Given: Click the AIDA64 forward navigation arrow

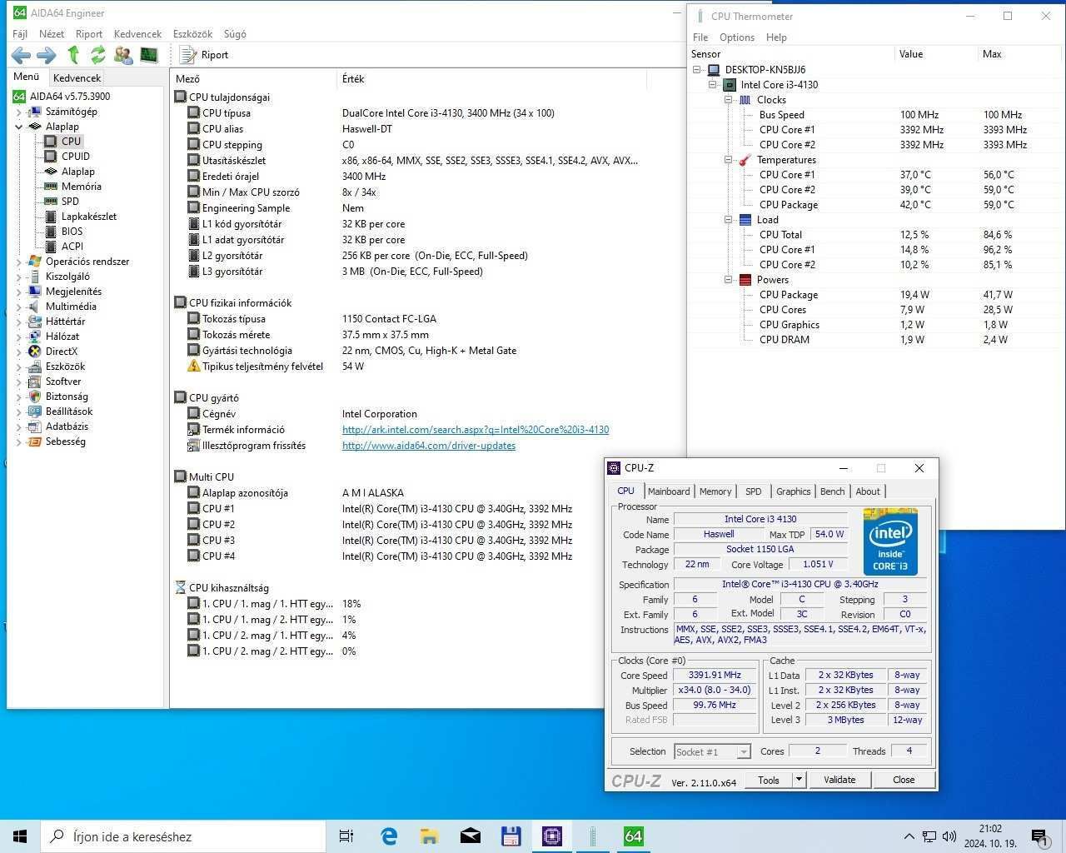Looking at the screenshot, I should click(47, 55).
